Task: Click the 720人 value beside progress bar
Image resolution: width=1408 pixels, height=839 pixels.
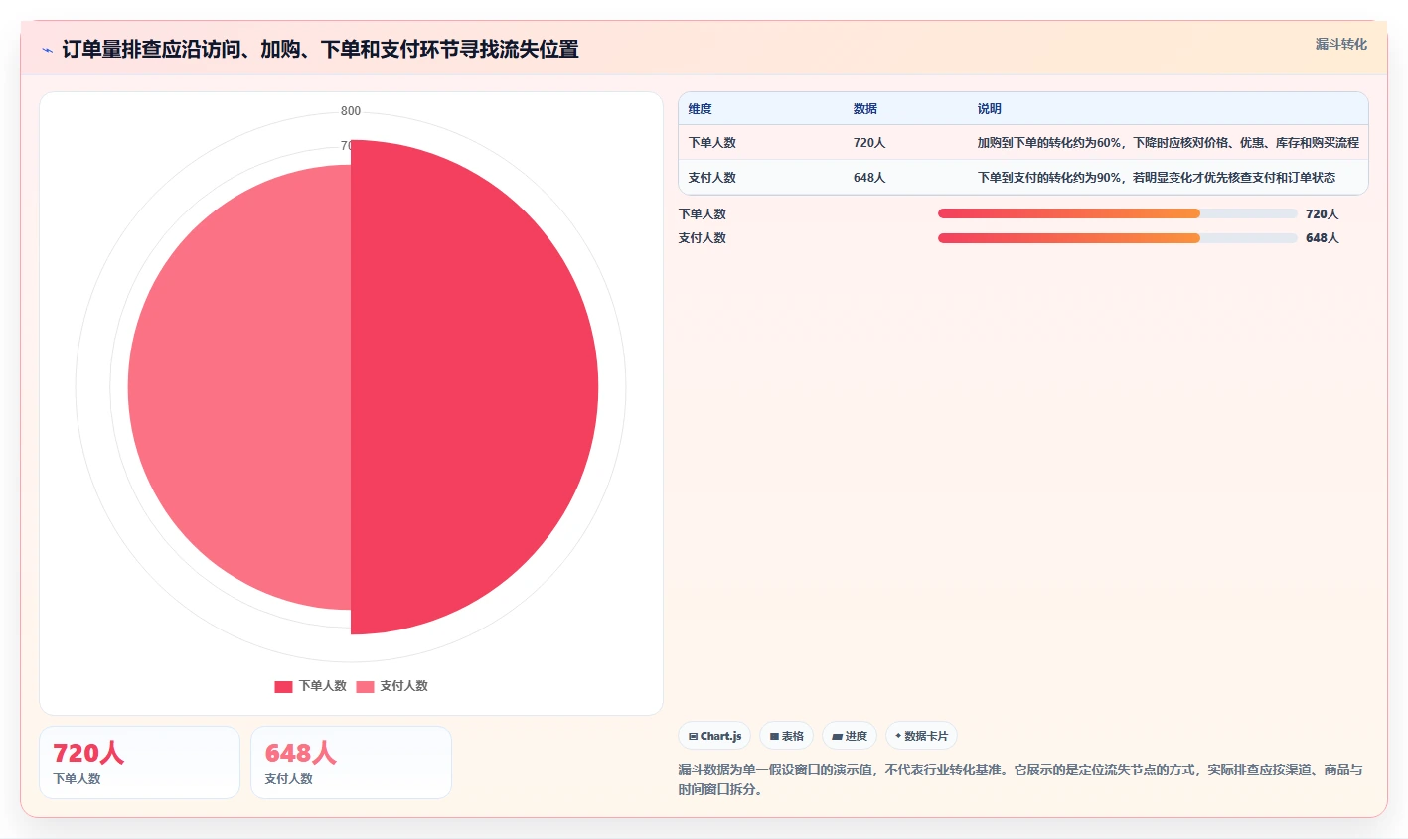Action: coord(1322,214)
